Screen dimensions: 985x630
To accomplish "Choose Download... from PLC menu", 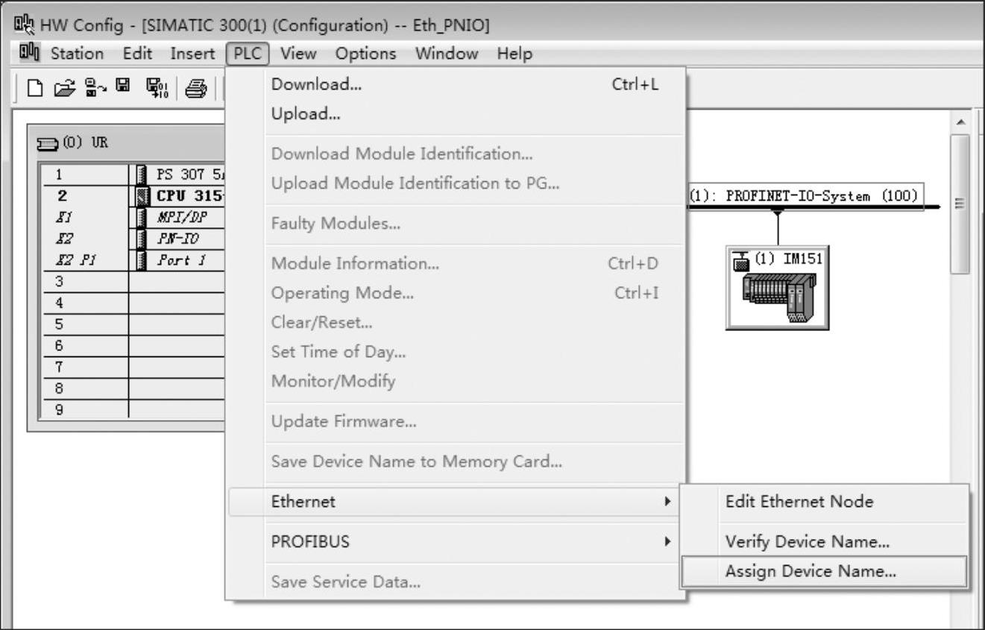I will tap(456, 84).
